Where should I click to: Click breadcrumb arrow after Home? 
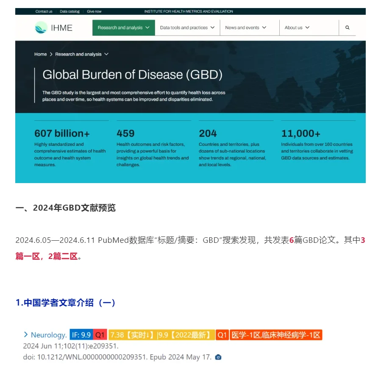tap(51, 54)
